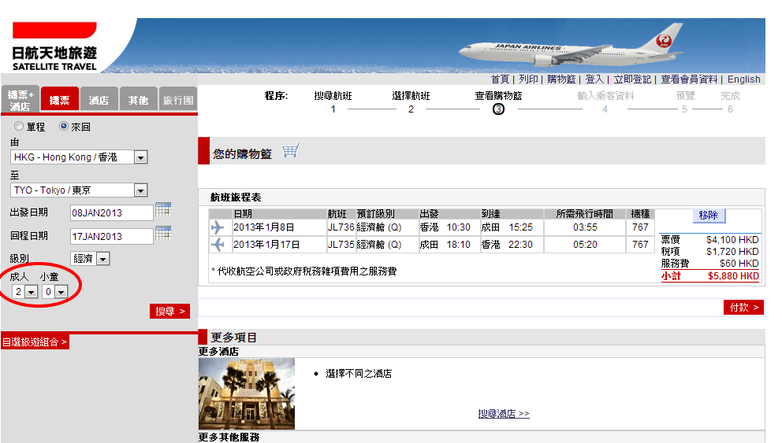
Task: Click the departure date input field
Action: (x=111, y=213)
